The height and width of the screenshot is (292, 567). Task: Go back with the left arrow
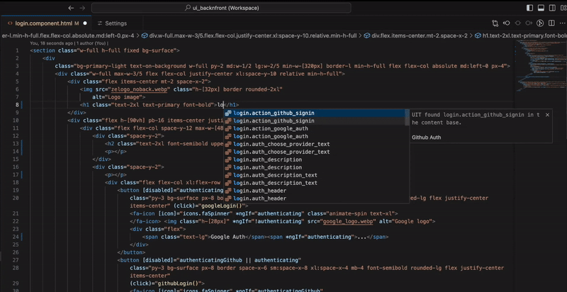click(71, 8)
